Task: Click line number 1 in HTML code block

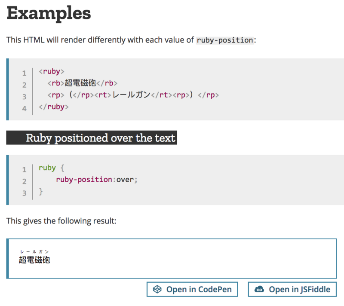Action: pyautogui.click(x=25, y=73)
